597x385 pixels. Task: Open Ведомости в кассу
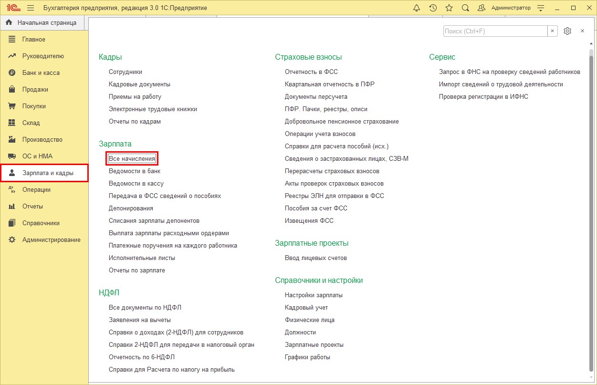pyautogui.click(x=136, y=184)
